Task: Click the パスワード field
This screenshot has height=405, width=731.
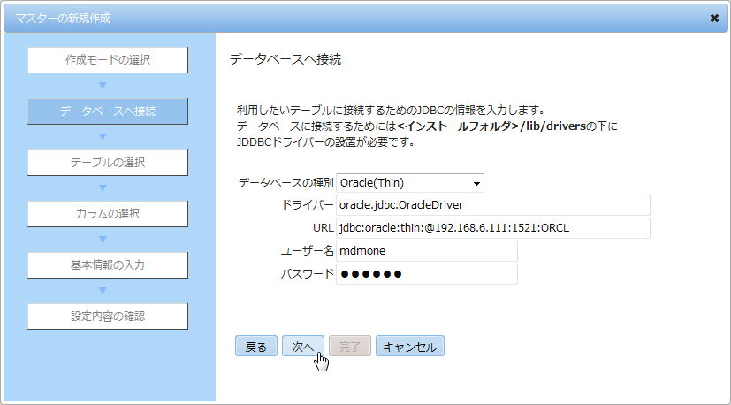Action: [x=427, y=274]
